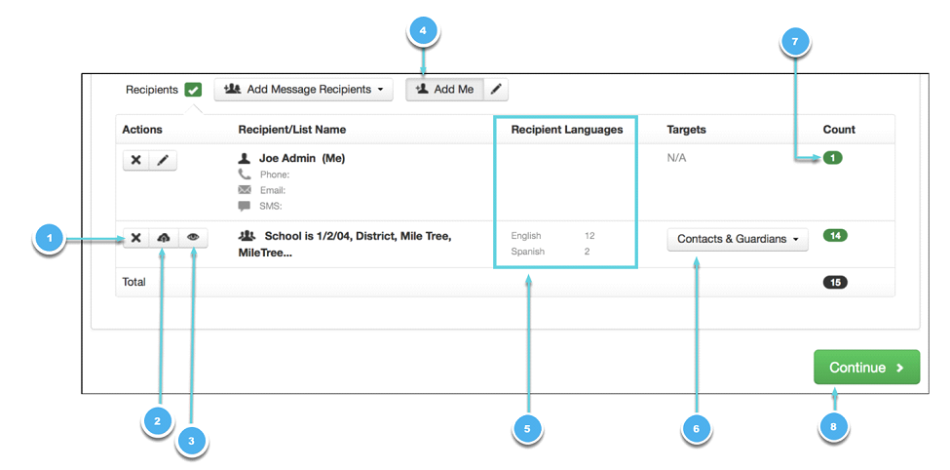Viewport: 950px width, 470px height.
Task: Click the green count badge showing 14
Action: (x=835, y=235)
